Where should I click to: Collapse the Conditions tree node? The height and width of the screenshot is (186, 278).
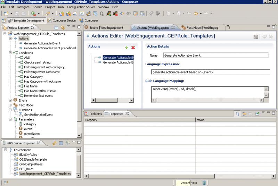[10, 53]
